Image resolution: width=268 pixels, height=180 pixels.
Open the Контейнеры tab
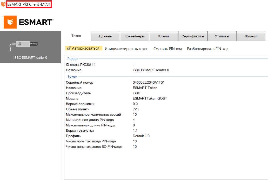click(135, 36)
